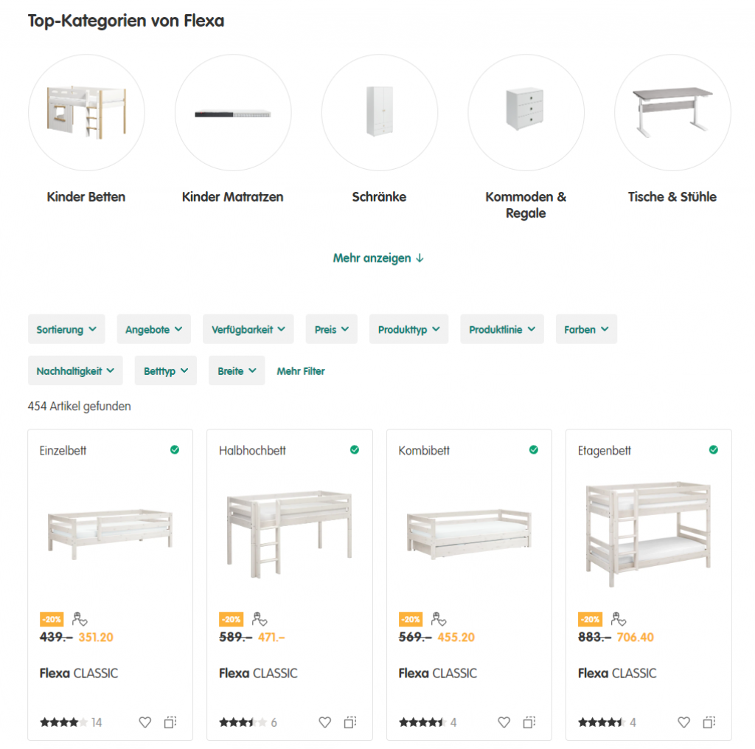Click compare icon on Etagenbett card
Screen dimensions: 755x749
(709, 722)
